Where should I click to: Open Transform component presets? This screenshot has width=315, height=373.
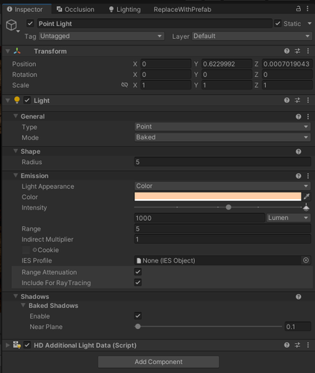[297, 51]
